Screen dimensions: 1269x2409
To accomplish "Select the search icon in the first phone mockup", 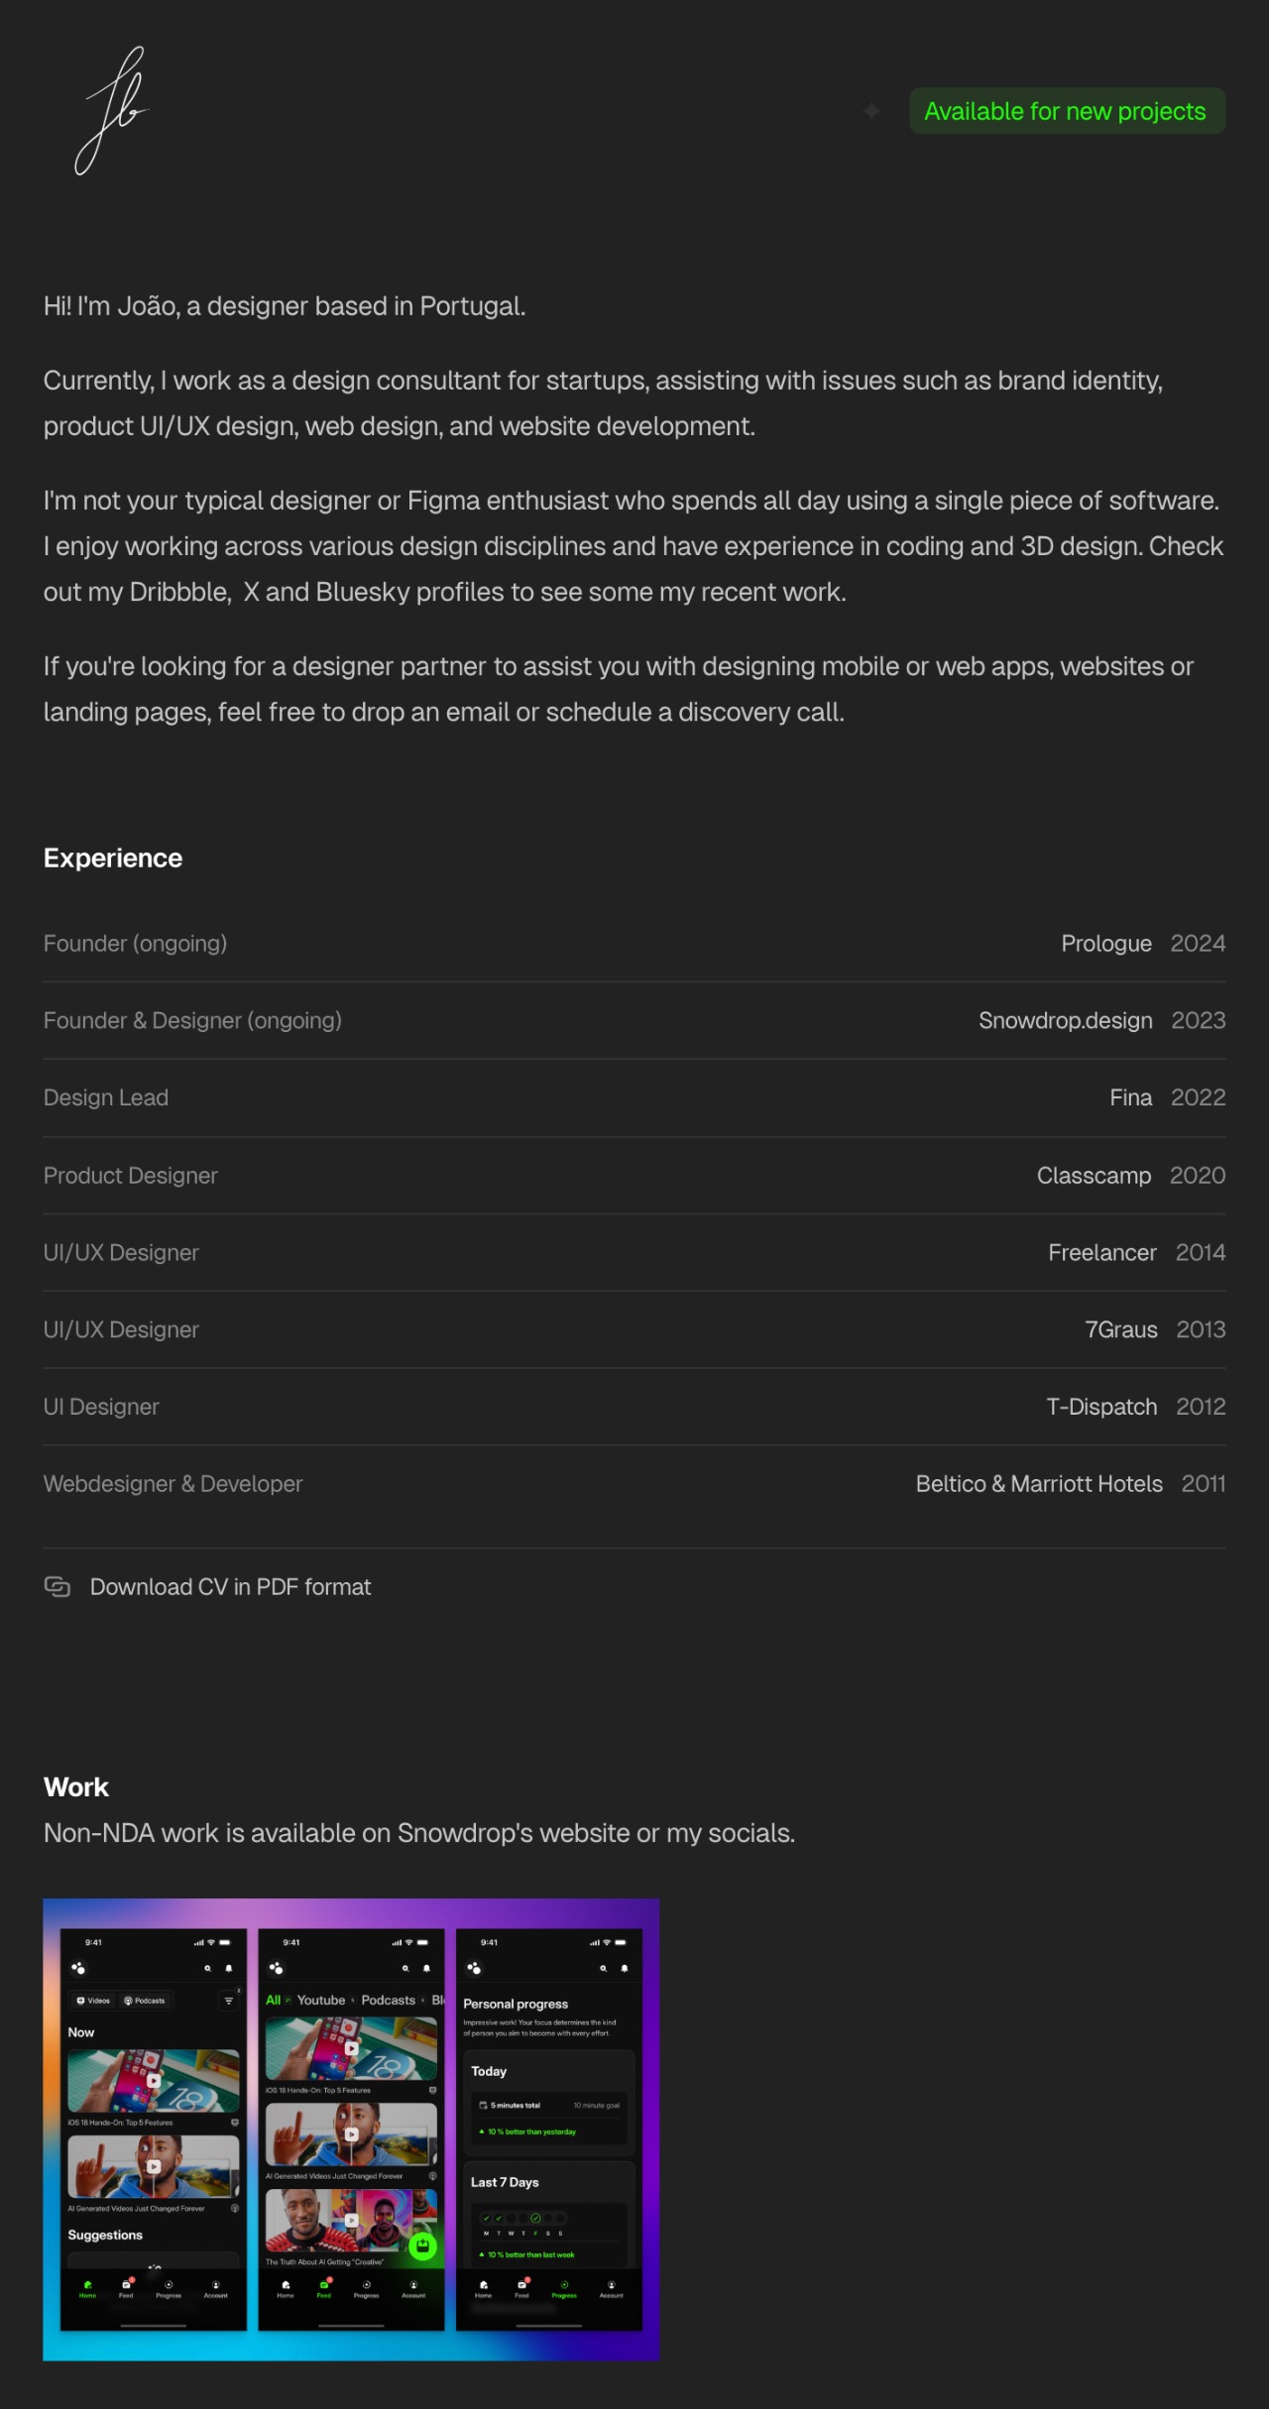I will [x=208, y=1969].
